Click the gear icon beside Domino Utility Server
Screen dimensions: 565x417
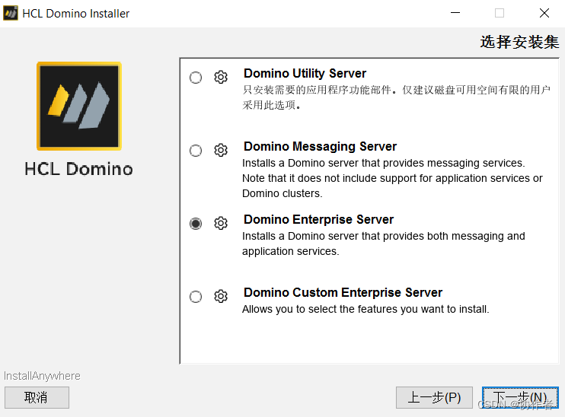[x=221, y=77]
